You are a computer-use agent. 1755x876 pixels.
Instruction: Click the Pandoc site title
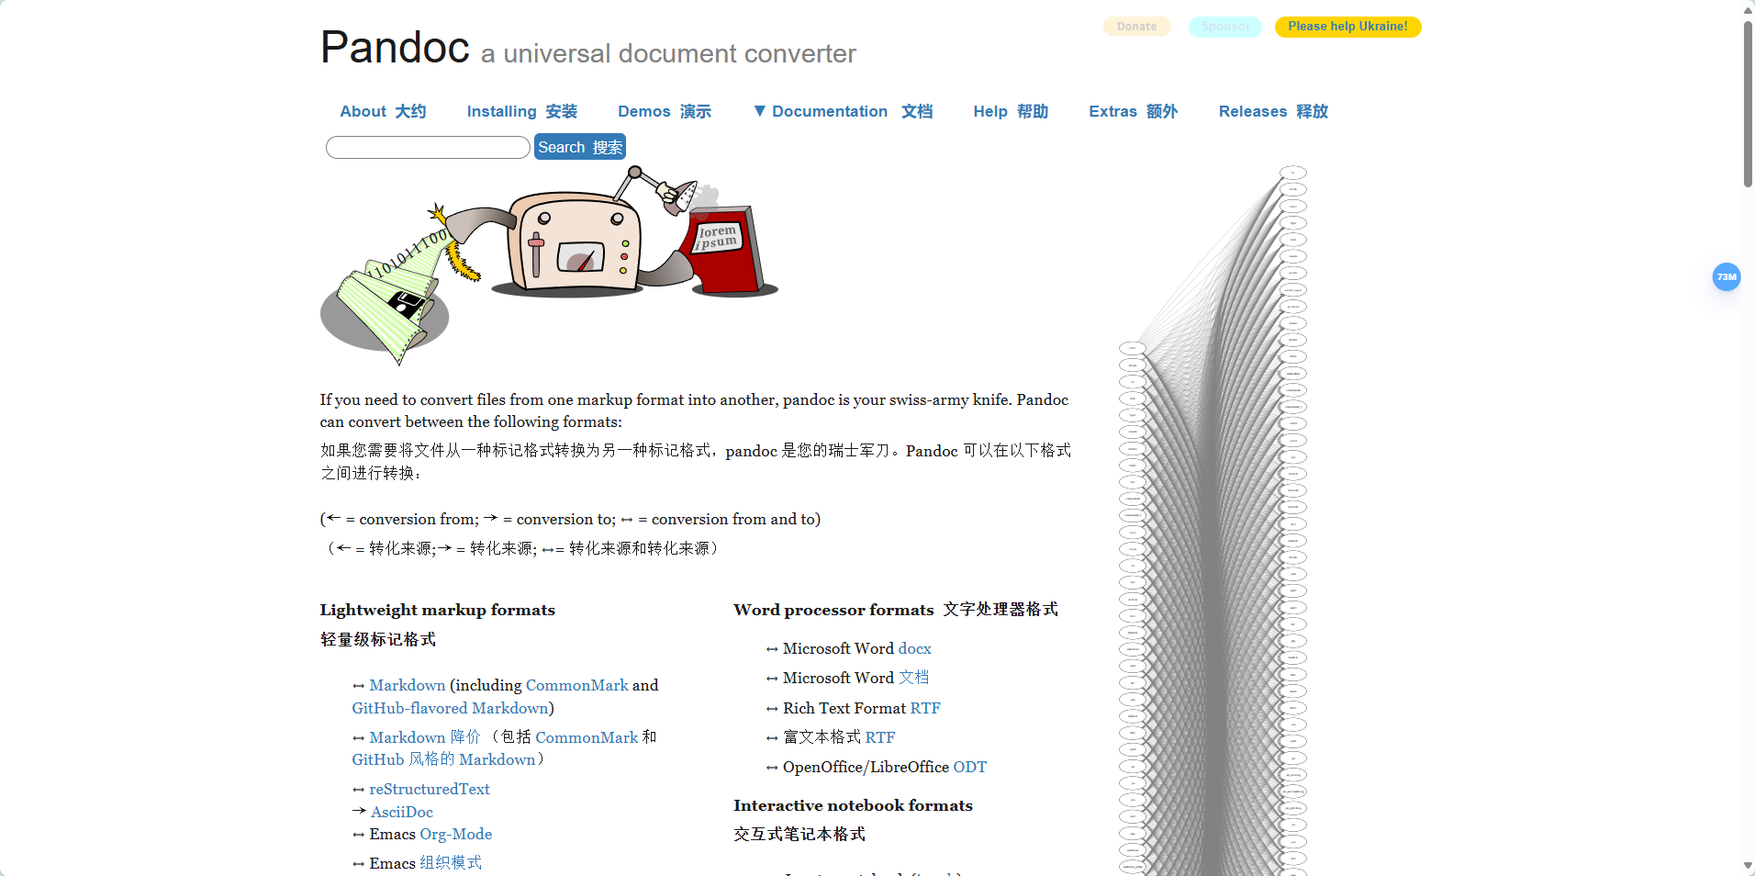(x=395, y=47)
